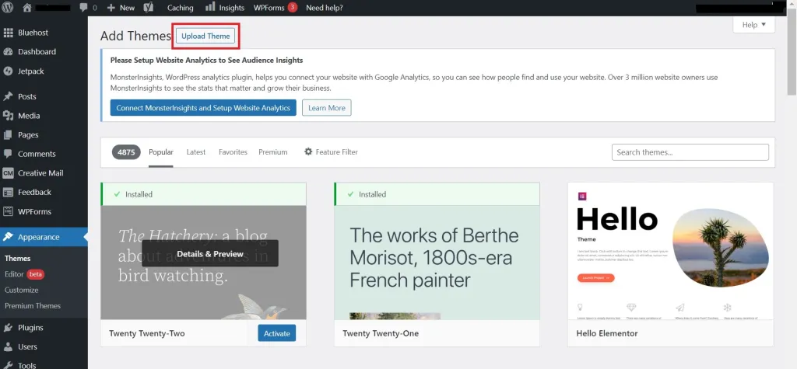The width and height of the screenshot is (797, 369).
Task: Click the Learn More button
Action: coord(327,108)
